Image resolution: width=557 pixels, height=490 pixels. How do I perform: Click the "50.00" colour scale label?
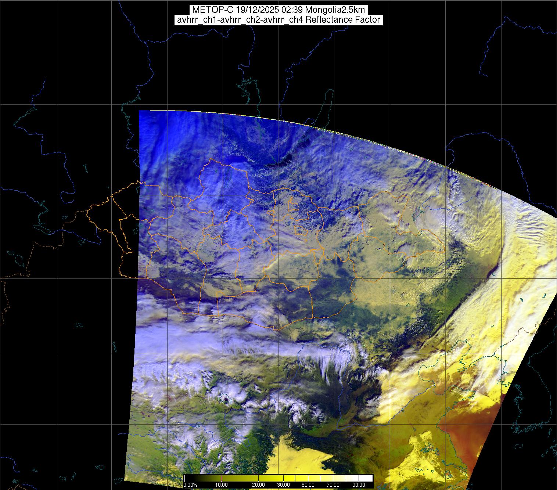click(x=308, y=485)
